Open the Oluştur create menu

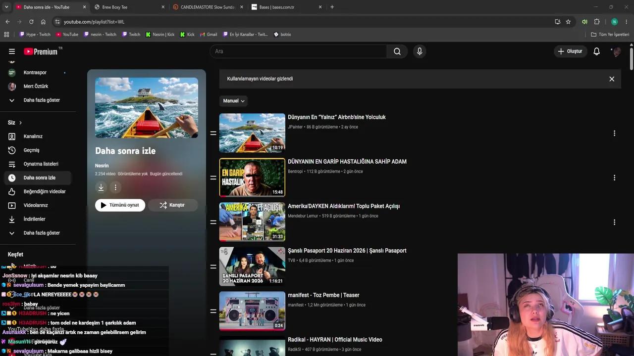[570, 51]
